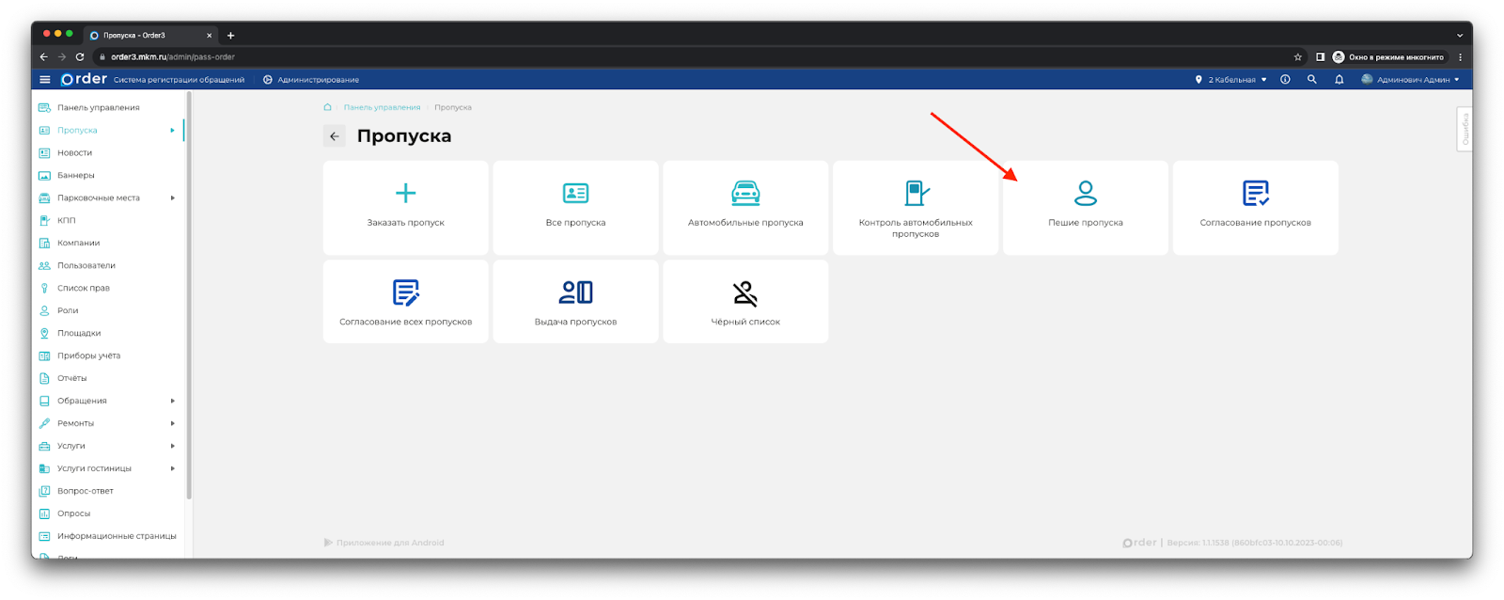Toggle the hamburger sidebar menu

coord(44,80)
